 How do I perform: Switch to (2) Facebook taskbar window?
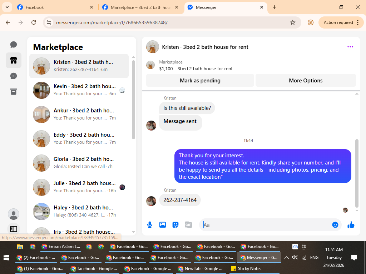pos(36,258)
